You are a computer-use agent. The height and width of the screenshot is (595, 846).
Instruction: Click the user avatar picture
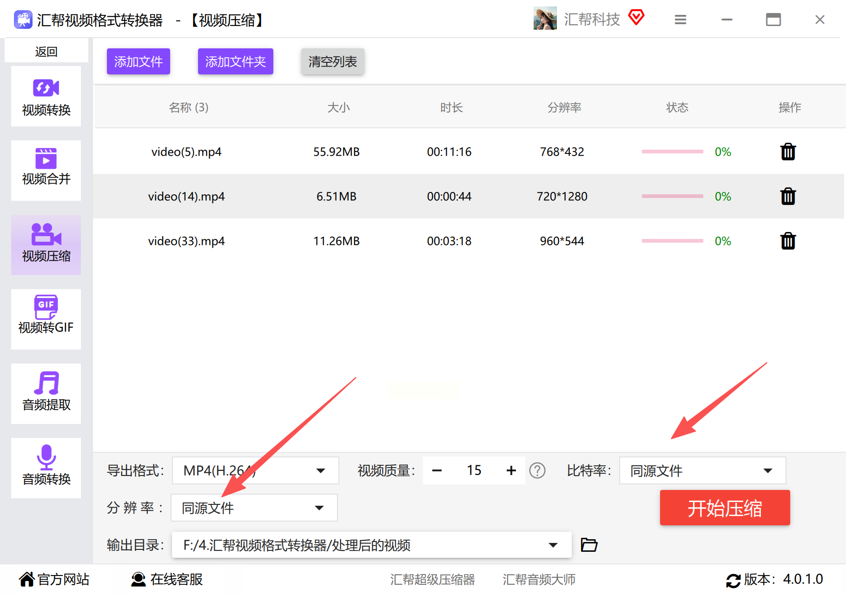pyautogui.click(x=545, y=19)
